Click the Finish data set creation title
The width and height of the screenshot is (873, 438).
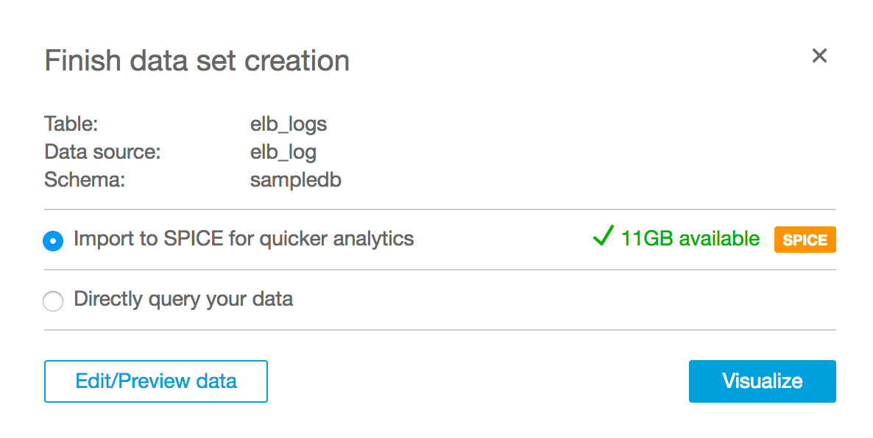coord(197,60)
